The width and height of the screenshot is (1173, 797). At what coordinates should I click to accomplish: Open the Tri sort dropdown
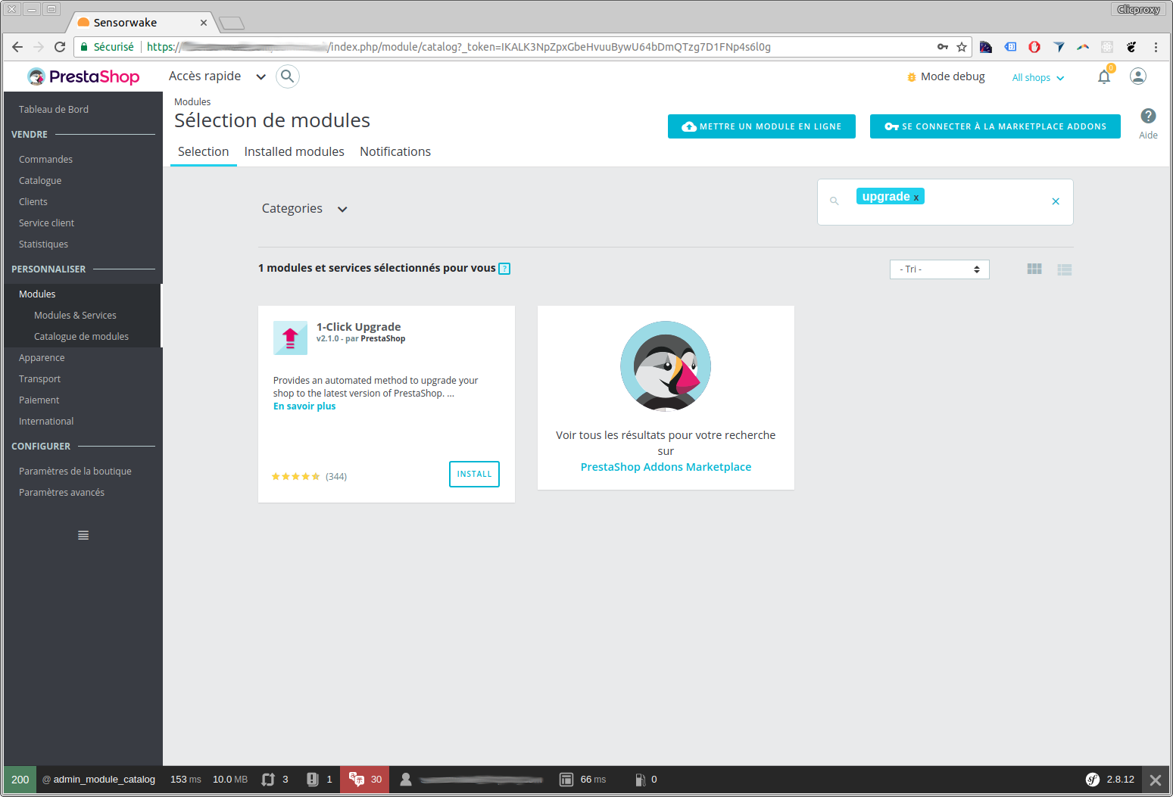[x=940, y=269]
